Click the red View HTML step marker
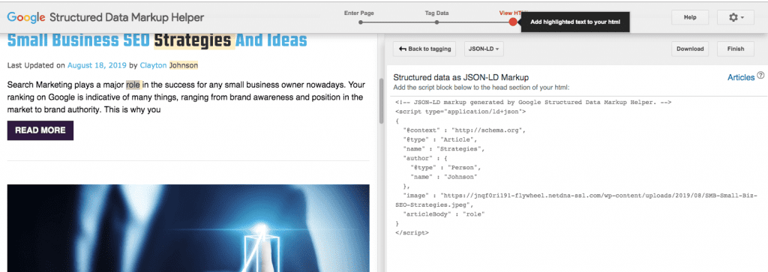The width and height of the screenshot is (768, 272). tap(513, 22)
